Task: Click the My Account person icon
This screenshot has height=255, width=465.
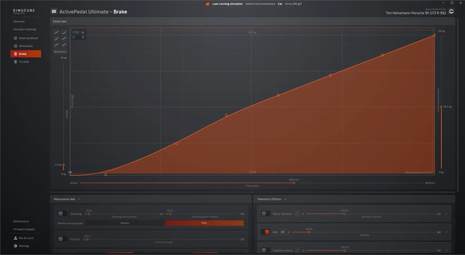Action: (x=15, y=238)
